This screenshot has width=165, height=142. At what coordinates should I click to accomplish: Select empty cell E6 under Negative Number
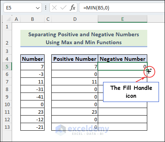tap(122, 74)
